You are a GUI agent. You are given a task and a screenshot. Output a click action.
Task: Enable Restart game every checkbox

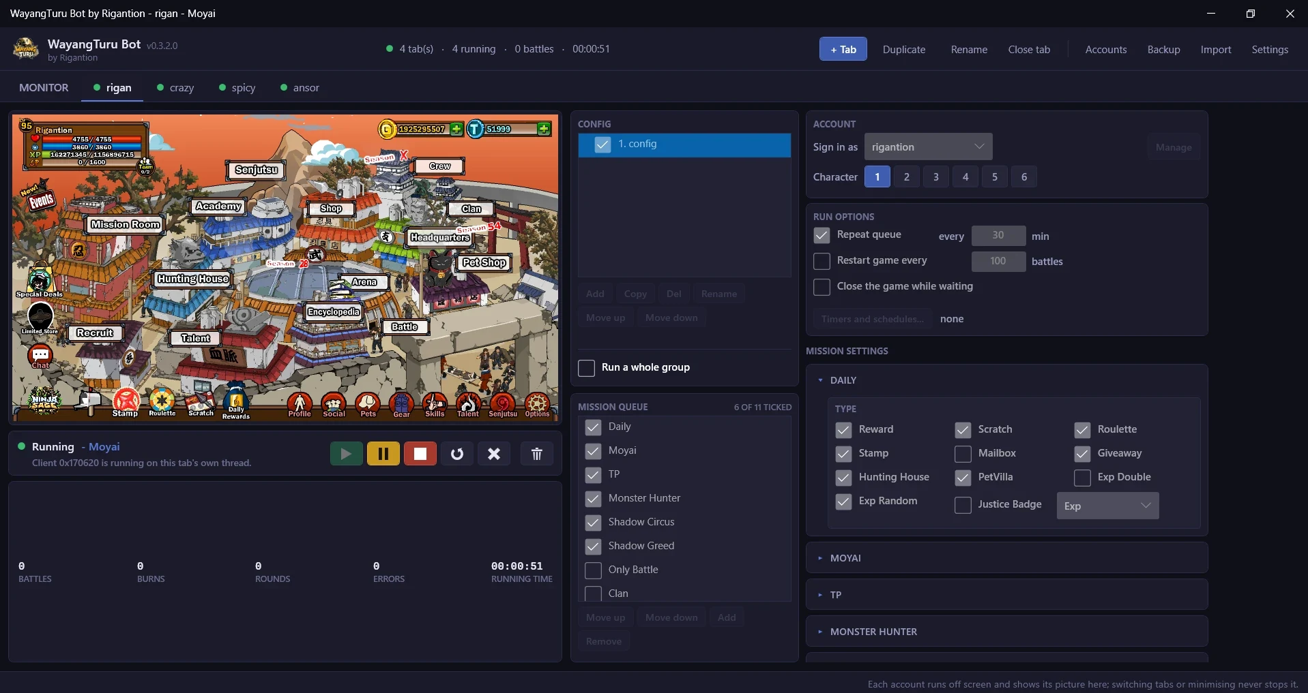[822, 261]
